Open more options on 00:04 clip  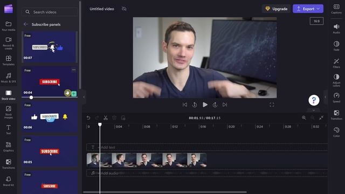tap(74, 70)
